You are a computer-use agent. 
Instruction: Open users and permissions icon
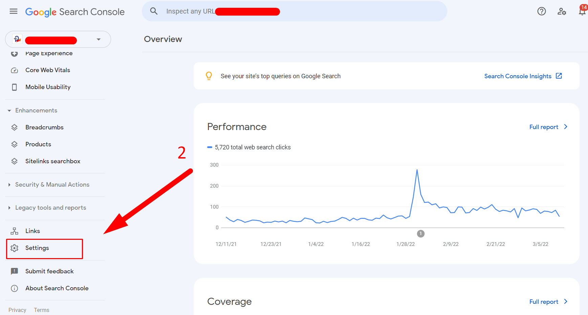562,12
